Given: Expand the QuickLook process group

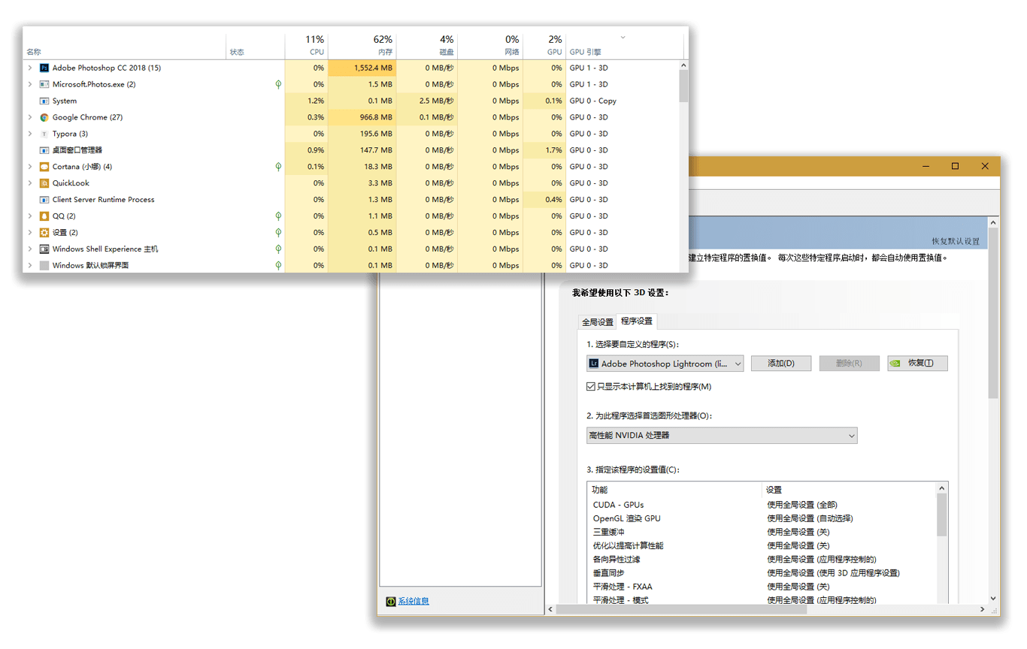Looking at the screenshot, I should point(30,183).
